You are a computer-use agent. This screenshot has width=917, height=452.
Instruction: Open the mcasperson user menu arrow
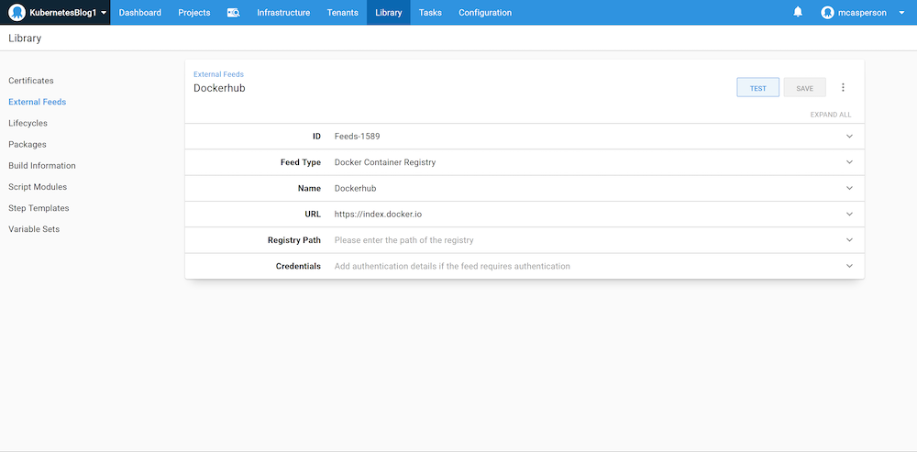(x=901, y=13)
